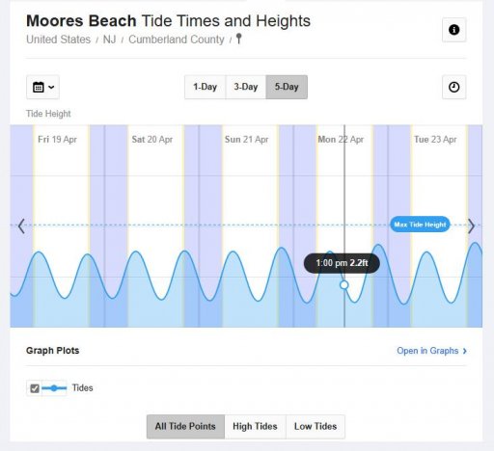494x451 pixels.
Task: Click the info icon button
Action: (453, 30)
